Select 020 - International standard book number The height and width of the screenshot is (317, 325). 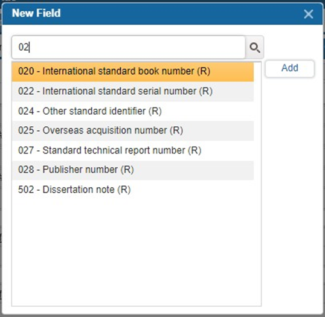click(x=133, y=71)
